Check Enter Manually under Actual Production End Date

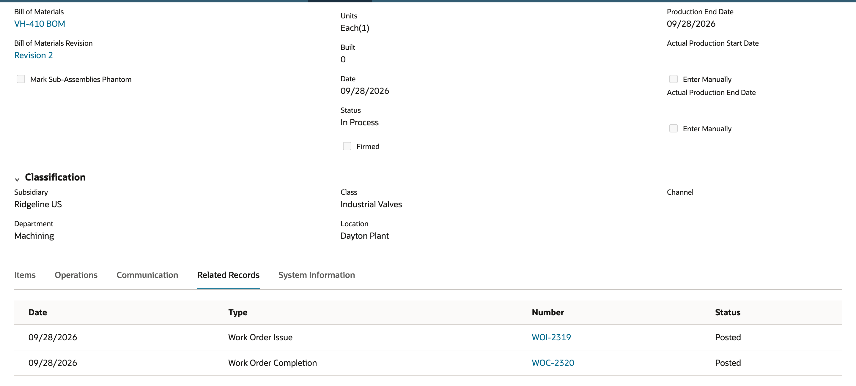click(x=673, y=129)
